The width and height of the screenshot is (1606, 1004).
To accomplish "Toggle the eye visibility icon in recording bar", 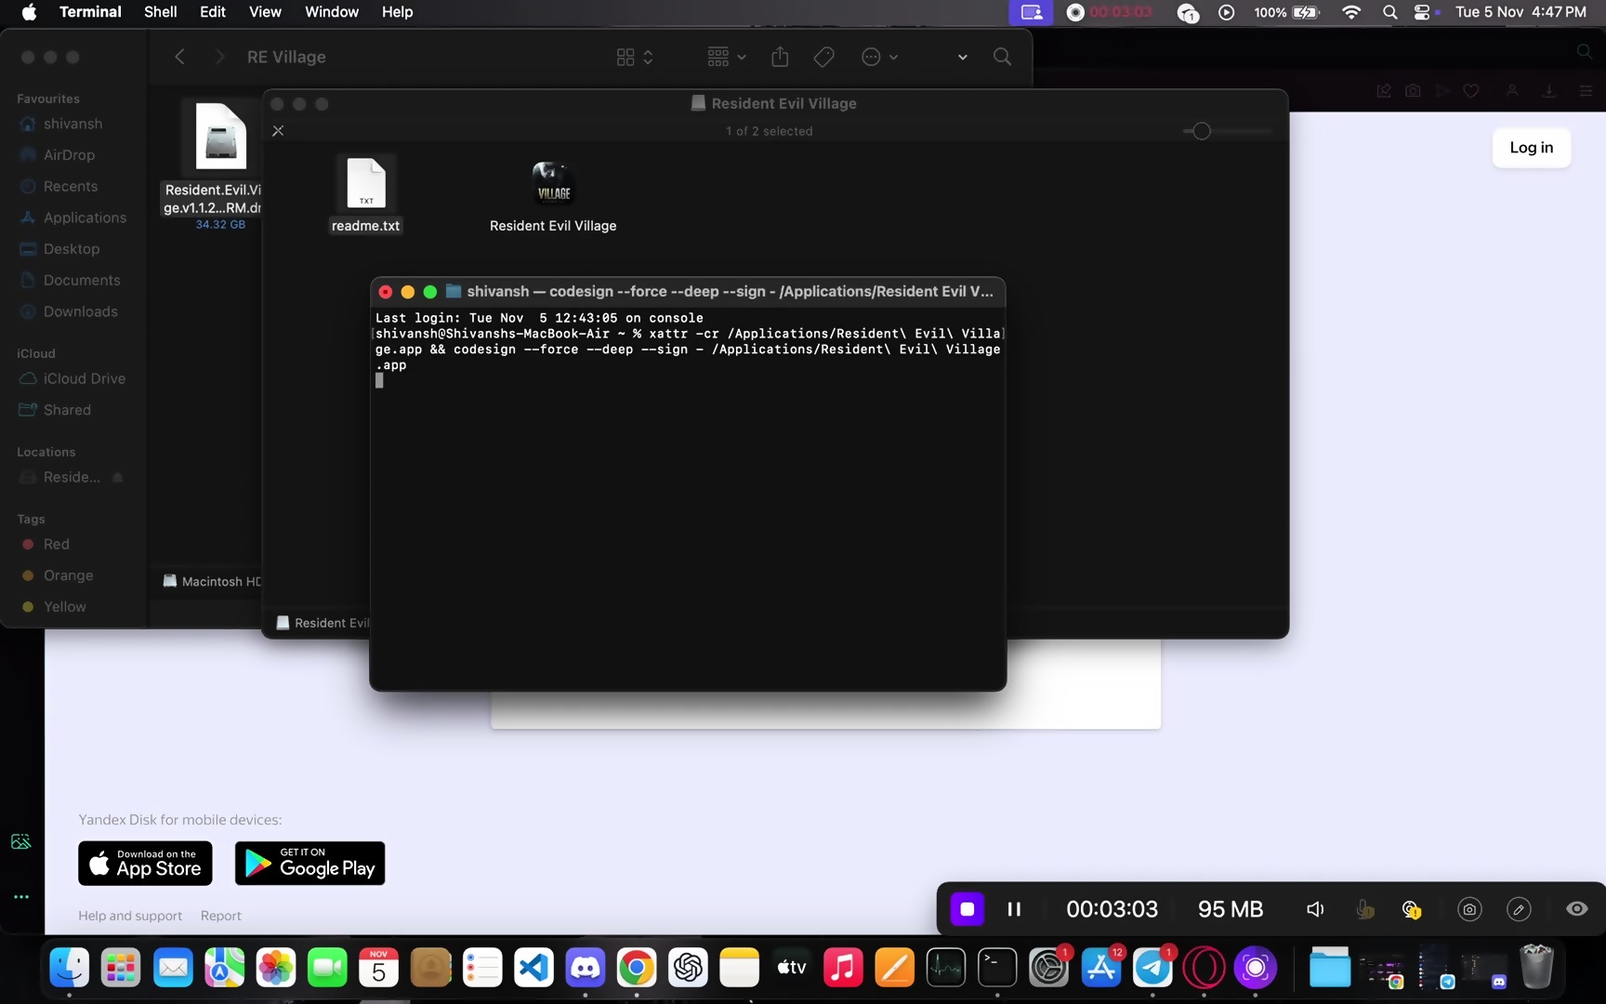I will pyautogui.click(x=1576, y=909).
